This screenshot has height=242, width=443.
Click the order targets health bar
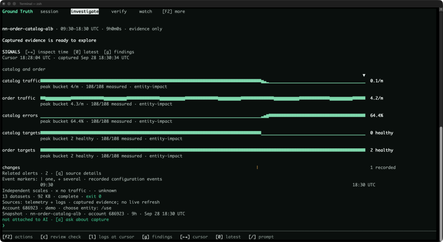203,150
